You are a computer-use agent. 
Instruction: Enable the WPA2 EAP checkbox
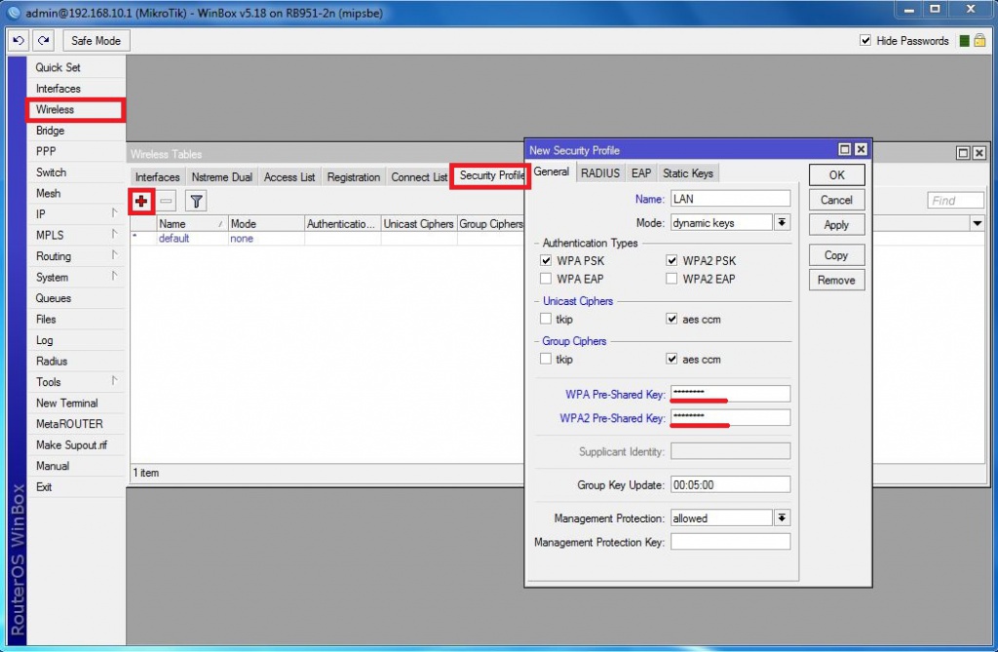coord(672,279)
